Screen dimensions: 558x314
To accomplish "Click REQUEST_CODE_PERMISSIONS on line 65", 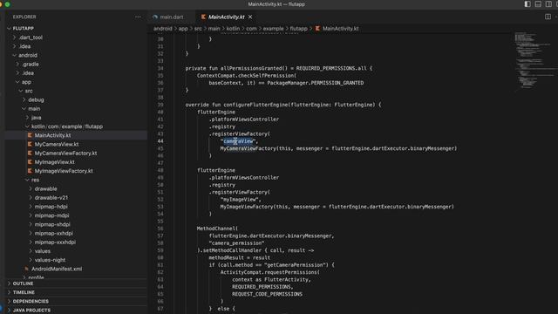I will [x=268, y=294].
